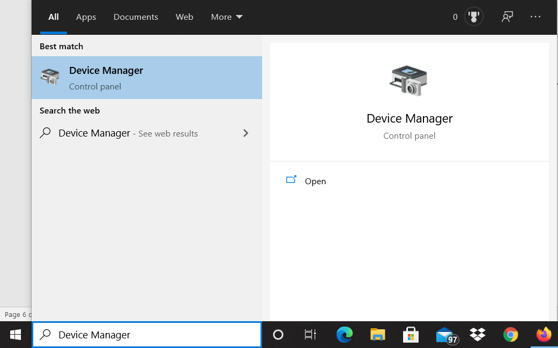Open the Start menu
558x348 pixels.
click(14, 334)
